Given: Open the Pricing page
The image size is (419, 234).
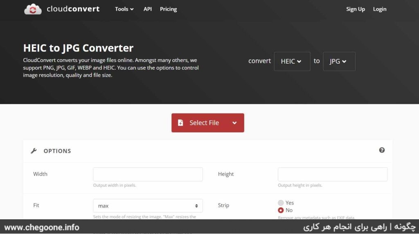Looking at the screenshot, I should [168, 9].
